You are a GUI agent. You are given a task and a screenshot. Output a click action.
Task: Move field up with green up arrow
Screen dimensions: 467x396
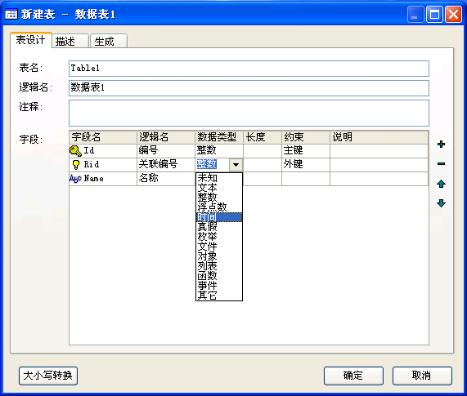point(441,184)
